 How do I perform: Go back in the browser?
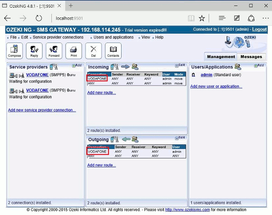pos(8,18)
